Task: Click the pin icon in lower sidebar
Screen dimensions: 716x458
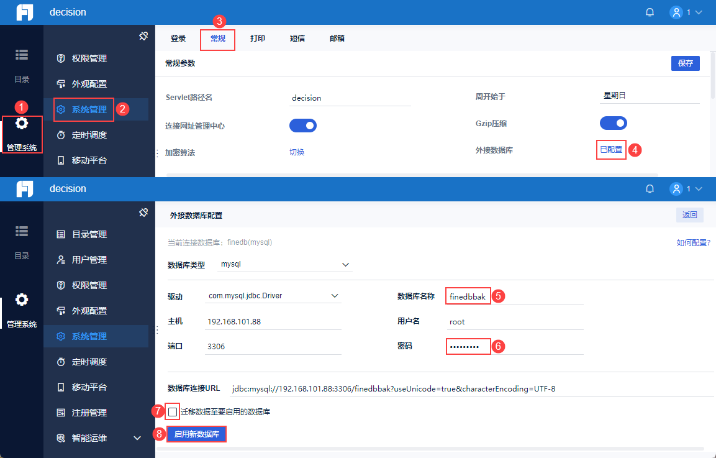Action: click(x=143, y=212)
